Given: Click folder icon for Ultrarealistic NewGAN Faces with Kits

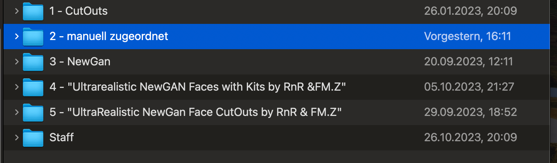Looking at the screenshot, I should point(33,87).
